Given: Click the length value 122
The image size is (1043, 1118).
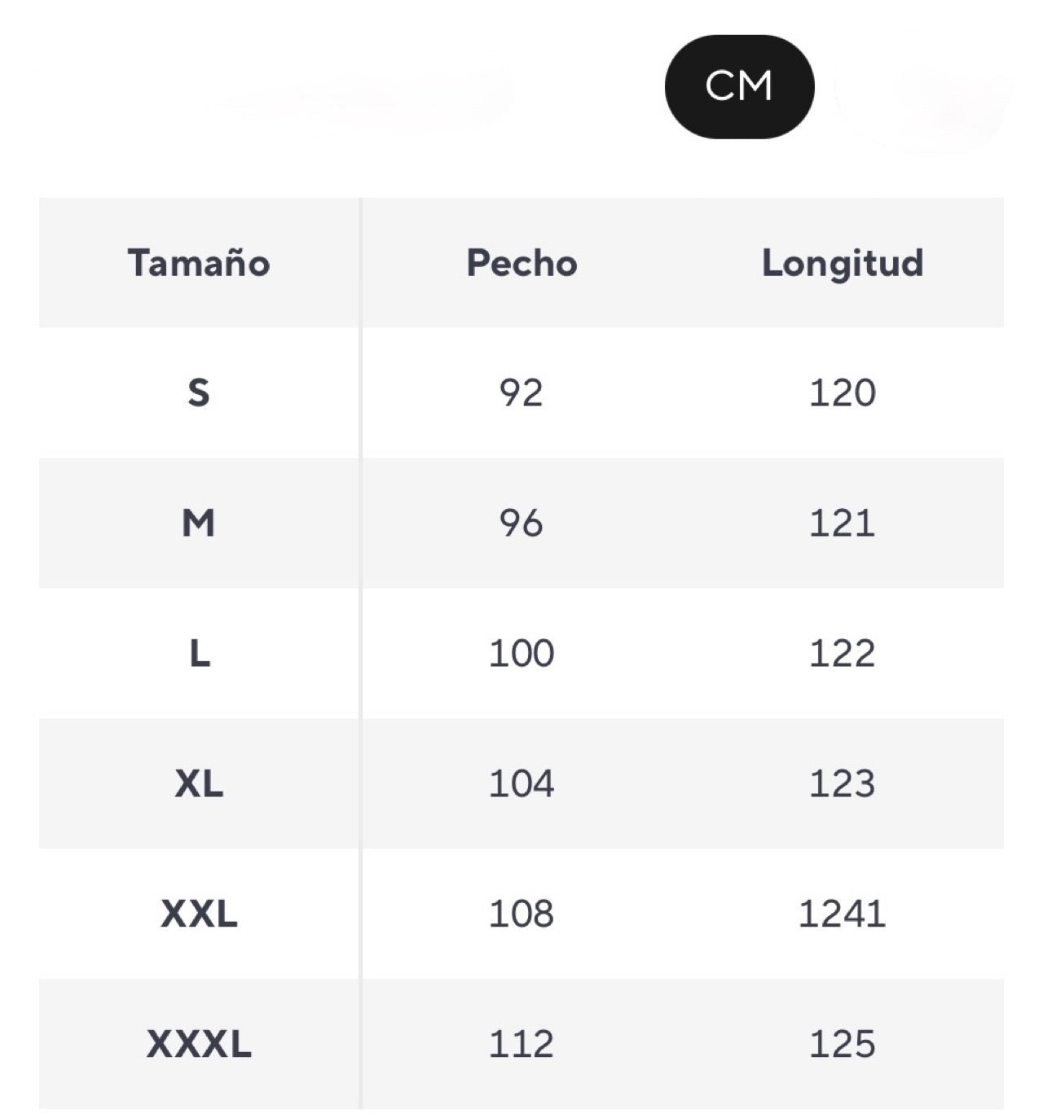Looking at the screenshot, I should tap(843, 653).
